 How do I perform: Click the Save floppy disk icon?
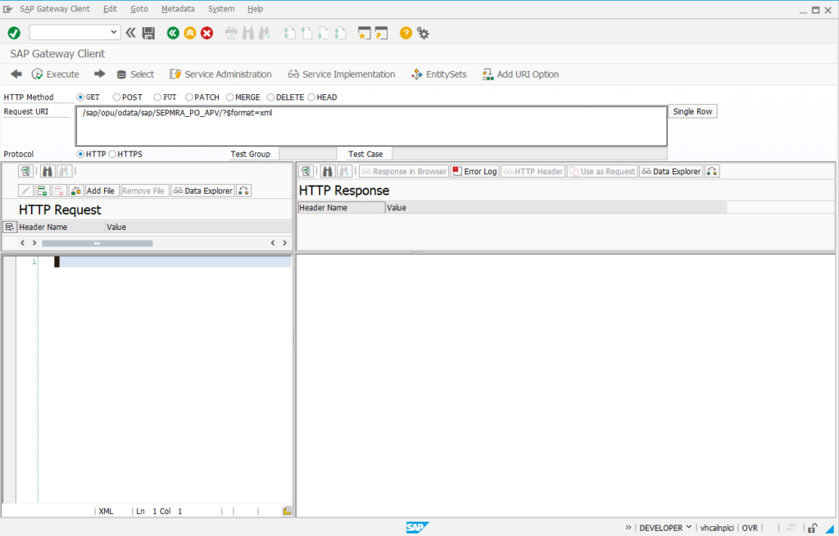(148, 33)
